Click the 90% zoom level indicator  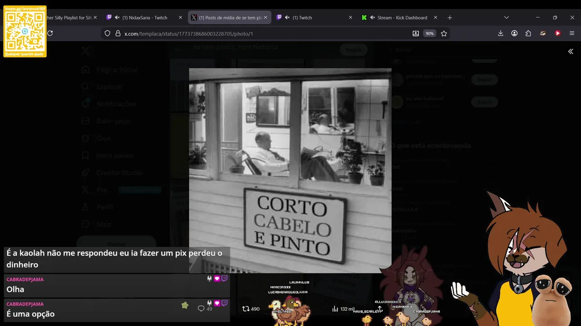(429, 34)
